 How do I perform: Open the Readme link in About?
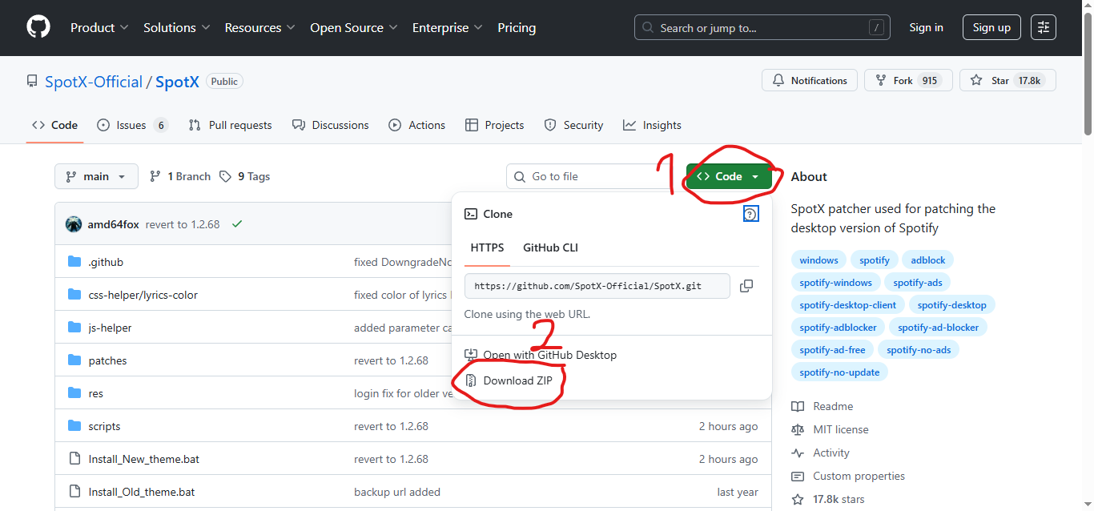pos(833,406)
